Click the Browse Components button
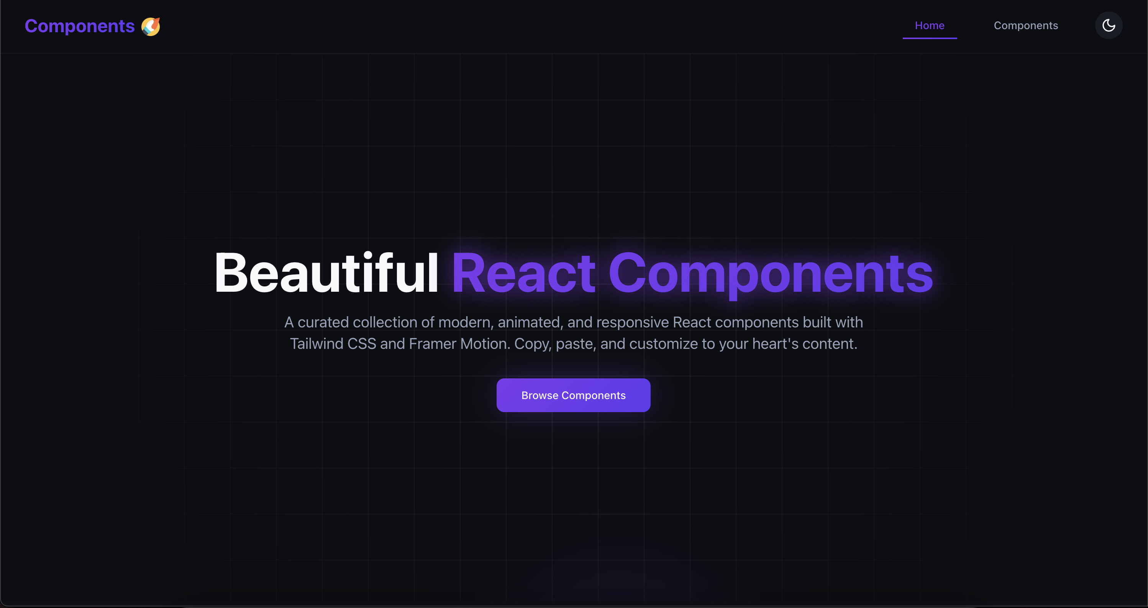This screenshot has height=608, width=1148. click(573, 395)
